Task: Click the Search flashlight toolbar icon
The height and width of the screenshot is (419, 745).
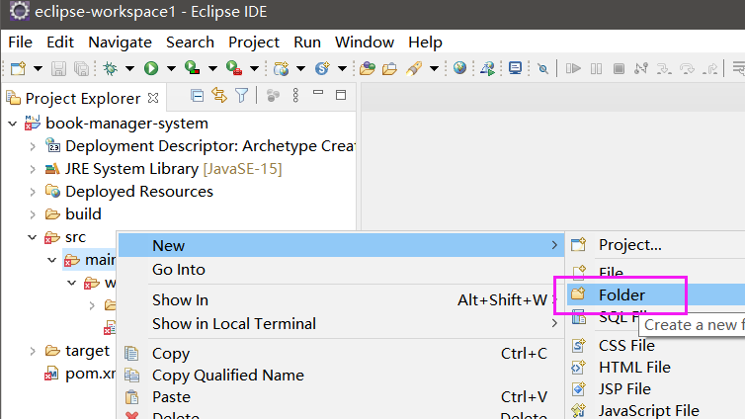Action: pos(414,68)
